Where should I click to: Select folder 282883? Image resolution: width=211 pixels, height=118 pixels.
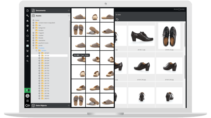(47, 96)
